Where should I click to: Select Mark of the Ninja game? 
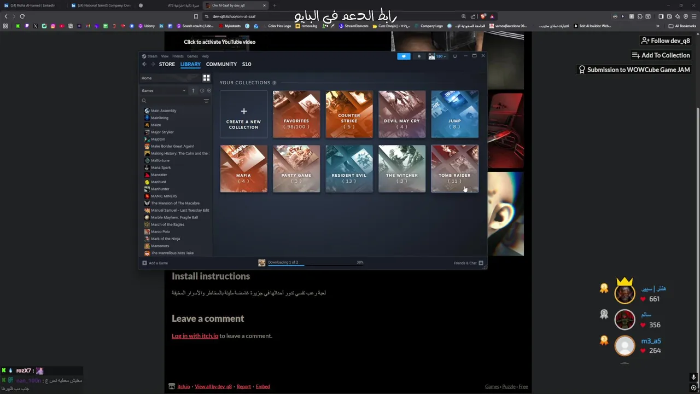click(x=165, y=239)
